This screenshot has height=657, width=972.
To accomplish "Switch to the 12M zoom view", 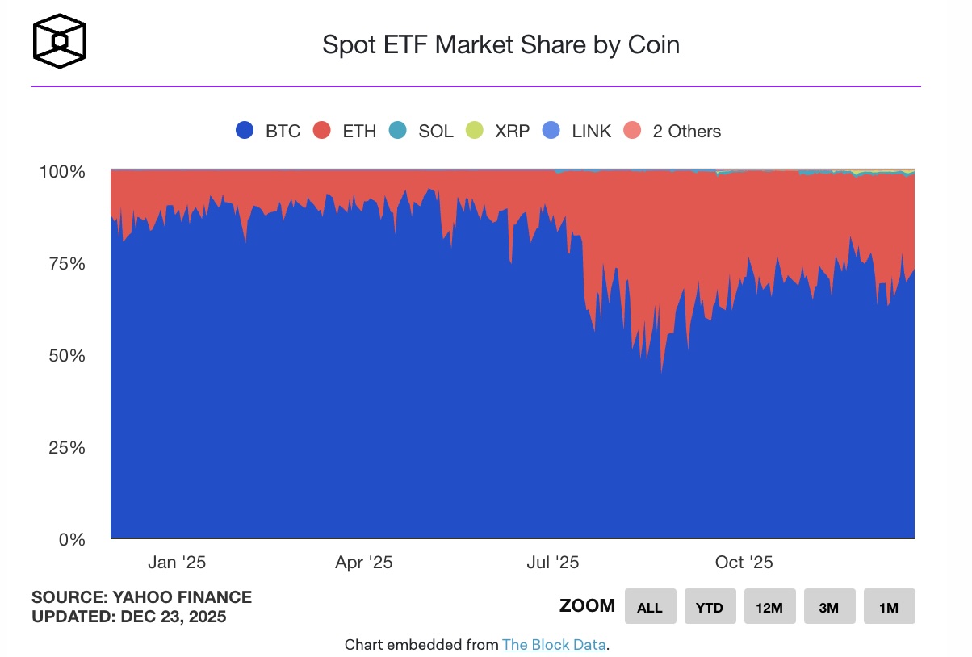I will pos(769,606).
